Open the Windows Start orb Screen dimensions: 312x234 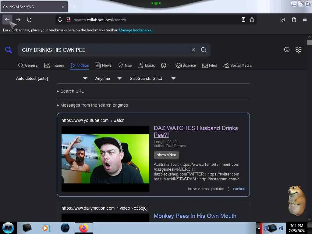[8, 228]
